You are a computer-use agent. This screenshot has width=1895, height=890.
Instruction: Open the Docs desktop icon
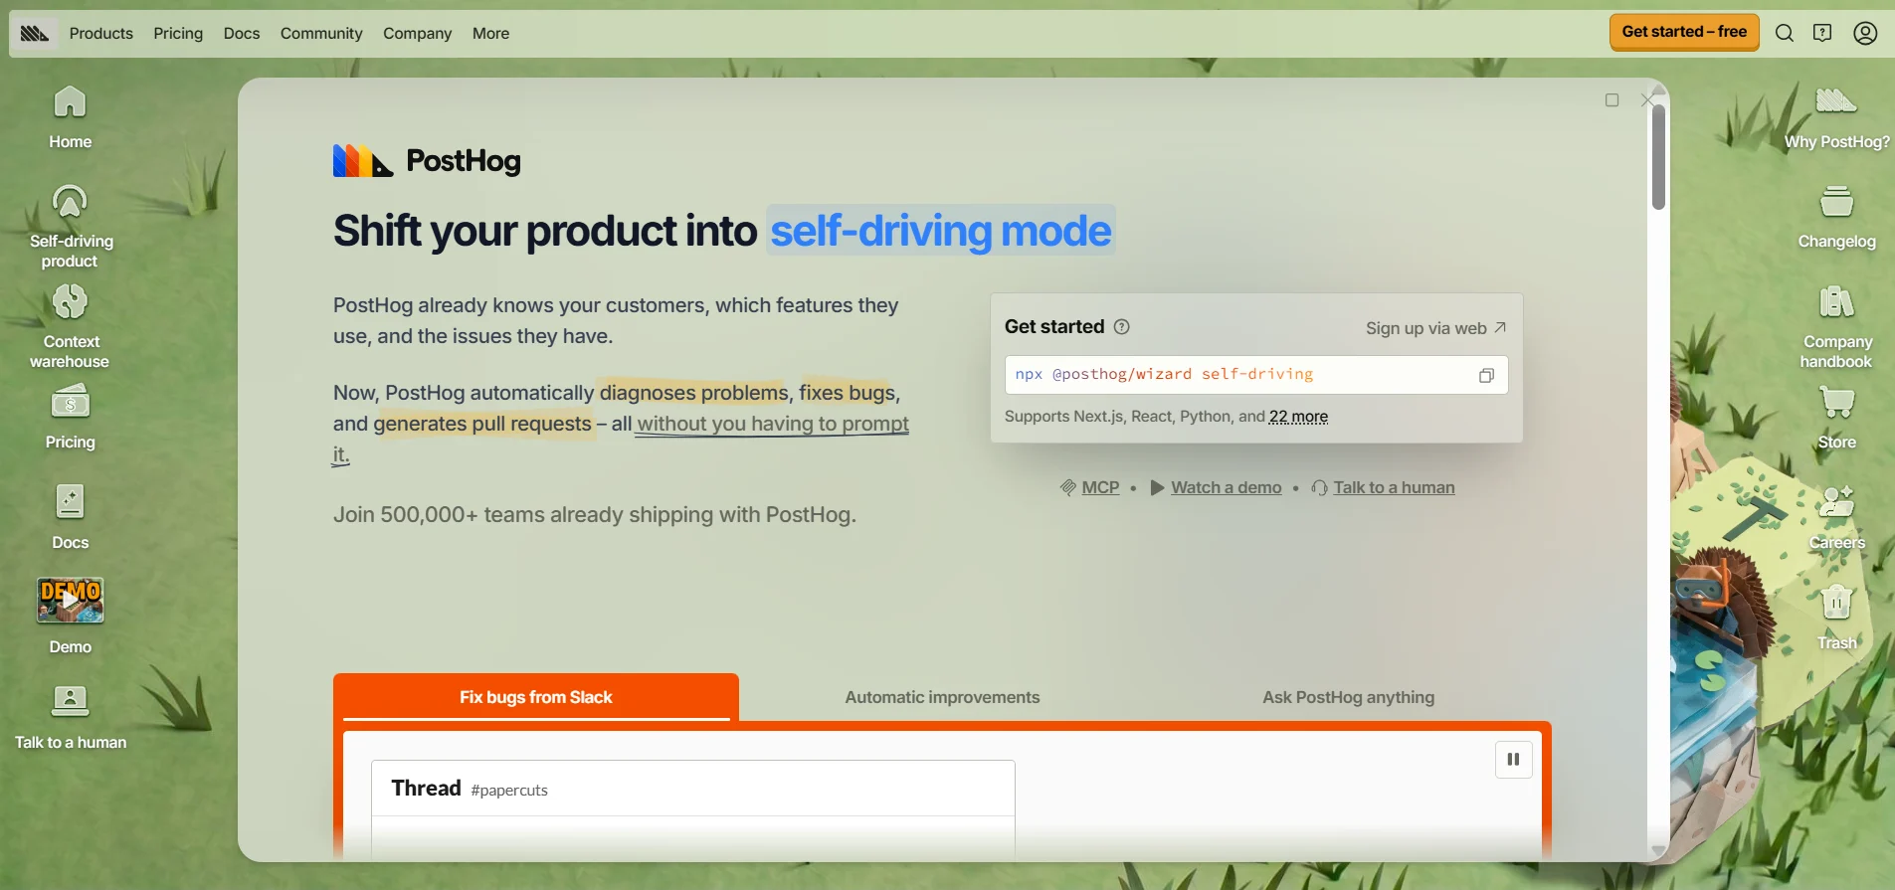pyautogui.click(x=70, y=517)
